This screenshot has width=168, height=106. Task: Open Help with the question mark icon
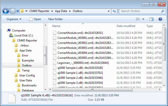[x=160, y=19]
